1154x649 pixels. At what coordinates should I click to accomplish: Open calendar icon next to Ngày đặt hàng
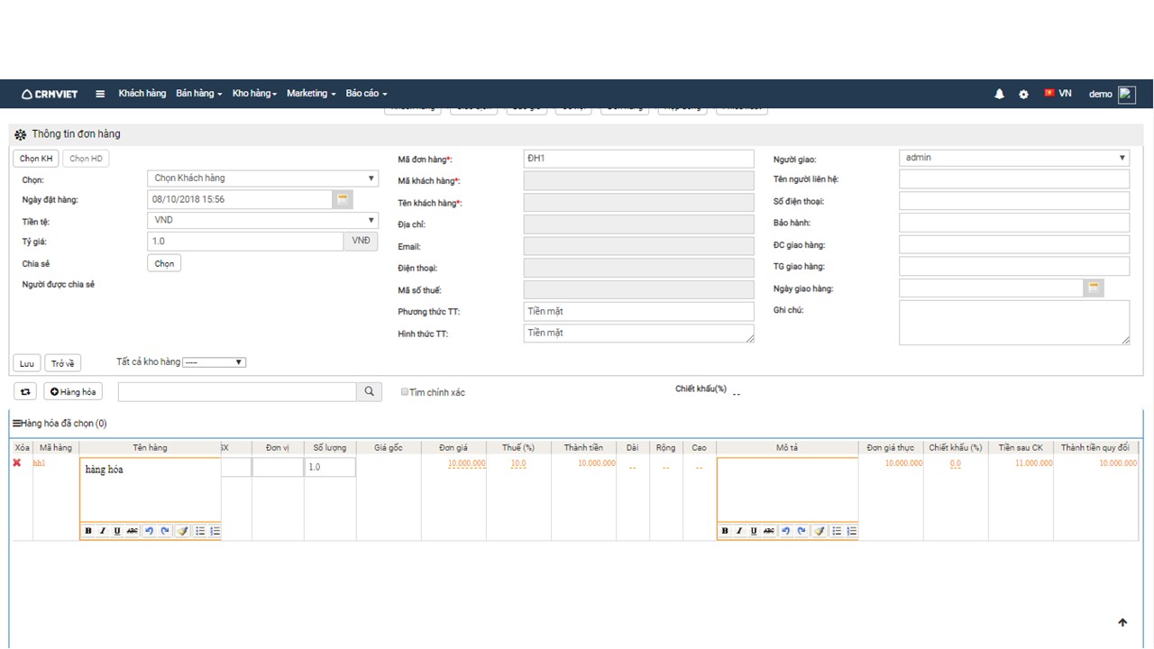343,199
